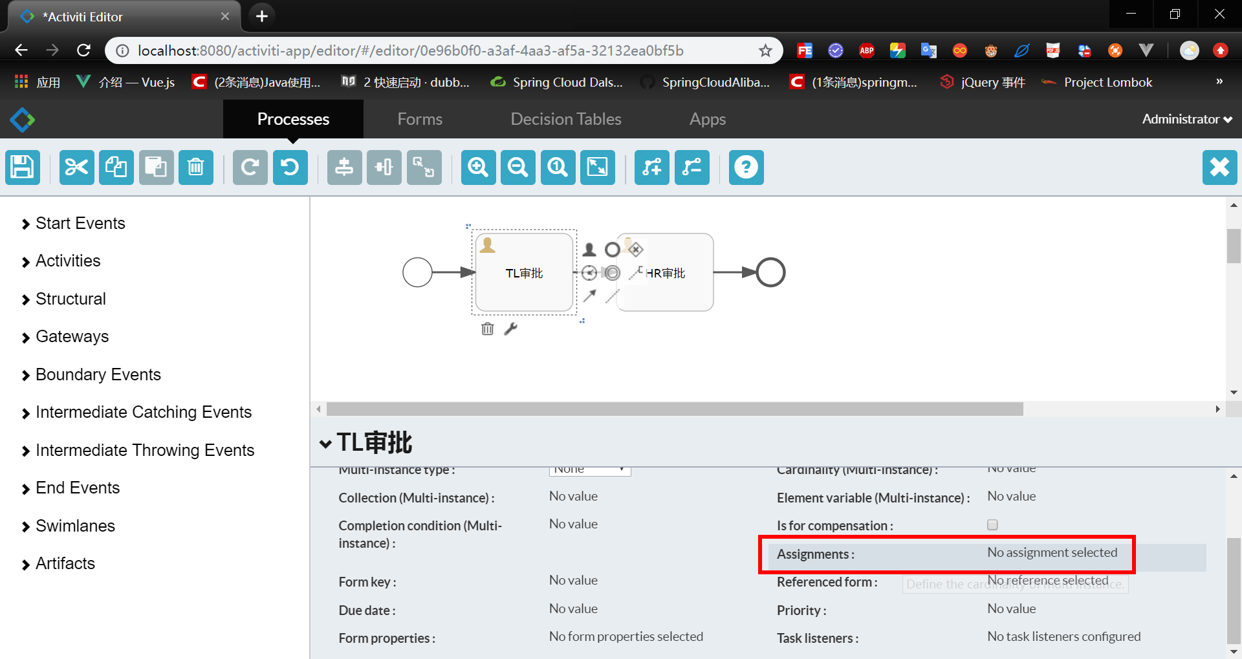Expand Intermediate Throwing Events group
This screenshot has height=659, width=1242.
click(138, 450)
